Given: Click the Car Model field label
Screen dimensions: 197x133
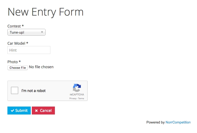Looking at the screenshot, I should click(18, 43).
